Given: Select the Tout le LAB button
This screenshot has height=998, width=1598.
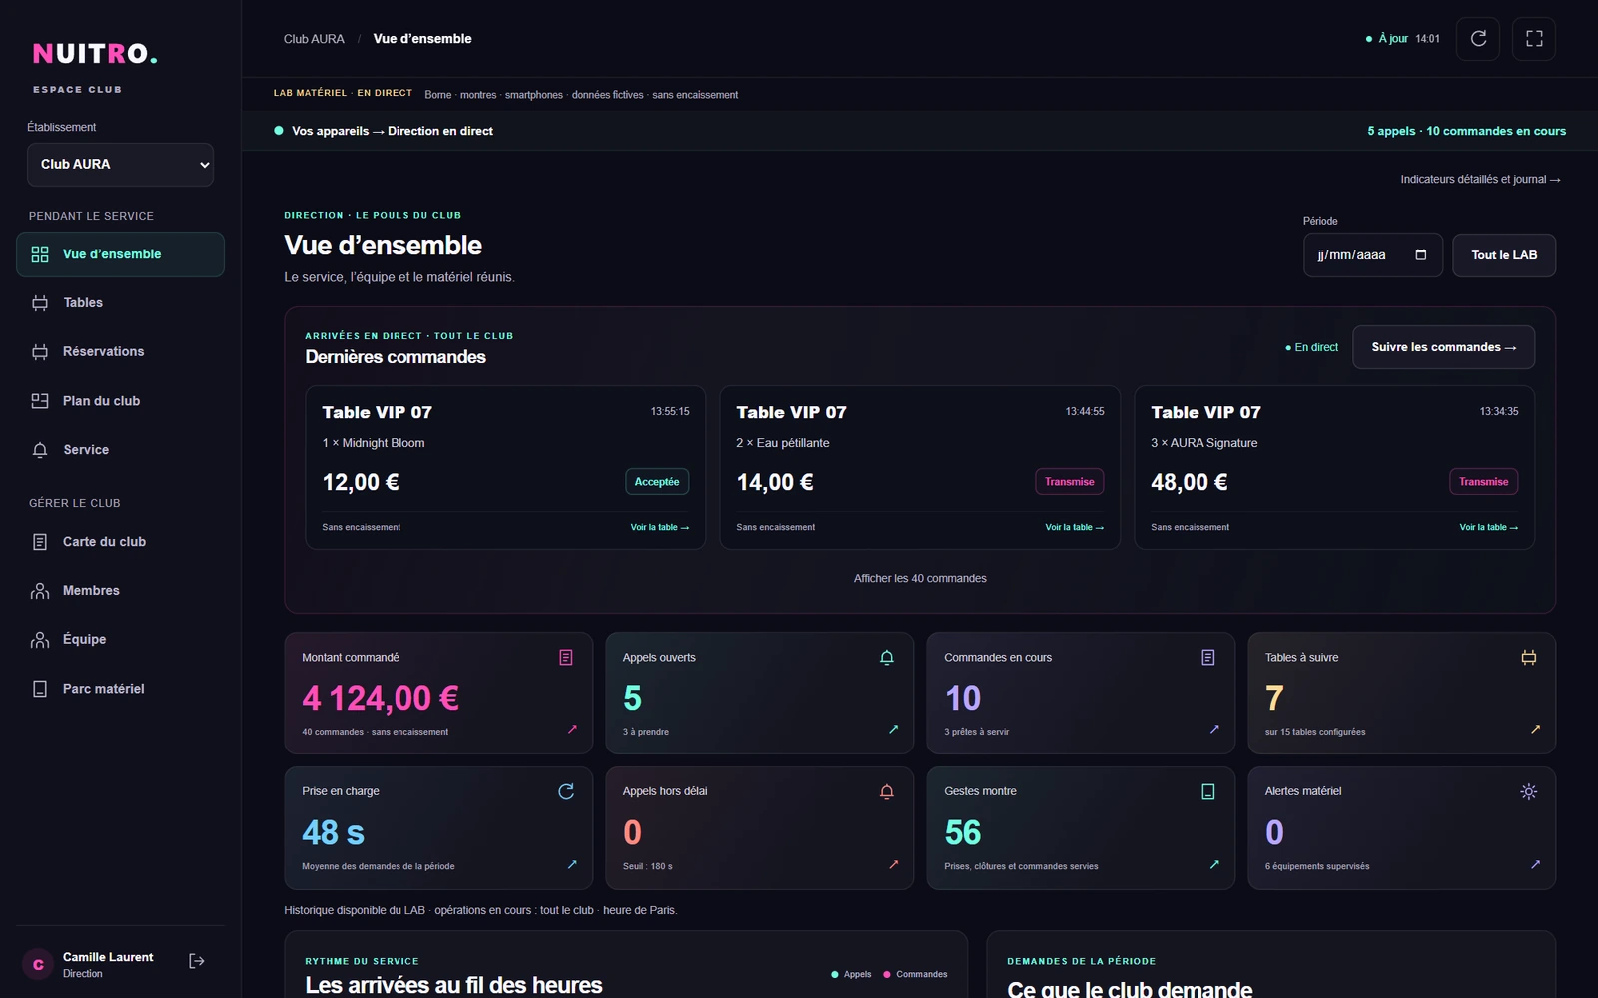Looking at the screenshot, I should [x=1504, y=255].
